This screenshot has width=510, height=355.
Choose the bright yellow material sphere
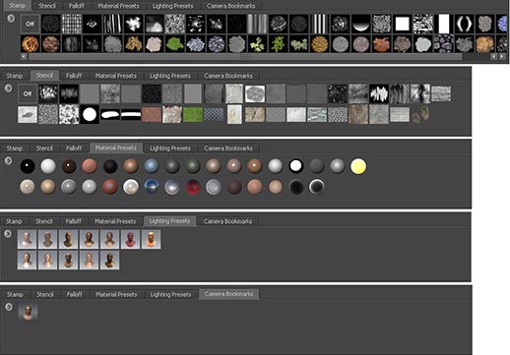358,166
